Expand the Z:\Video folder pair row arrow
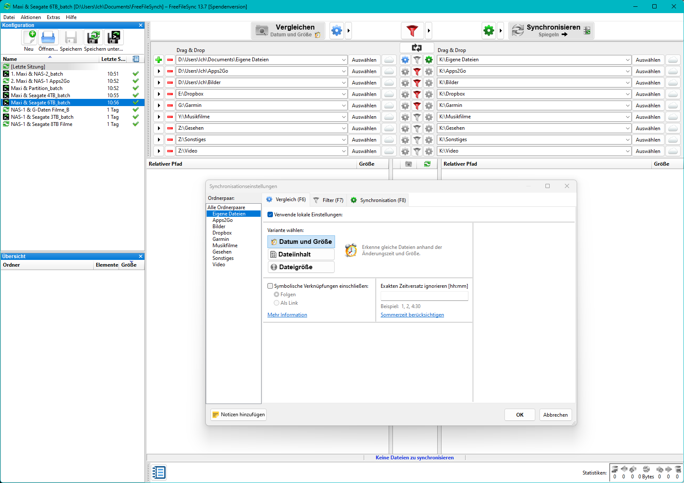This screenshot has width=684, height=483. pos(159,151)
